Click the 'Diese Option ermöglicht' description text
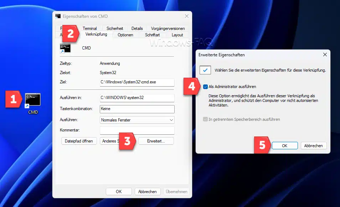The image size is (340, 207). [263, 100]
